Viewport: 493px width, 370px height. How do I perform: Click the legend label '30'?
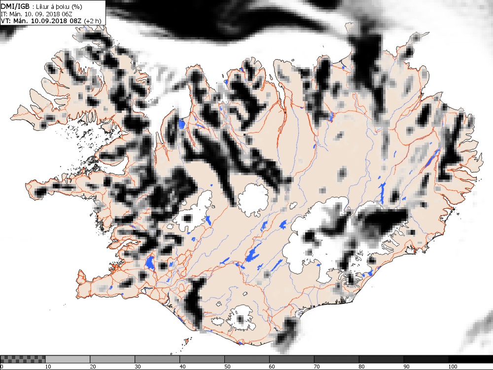(138, 367)
